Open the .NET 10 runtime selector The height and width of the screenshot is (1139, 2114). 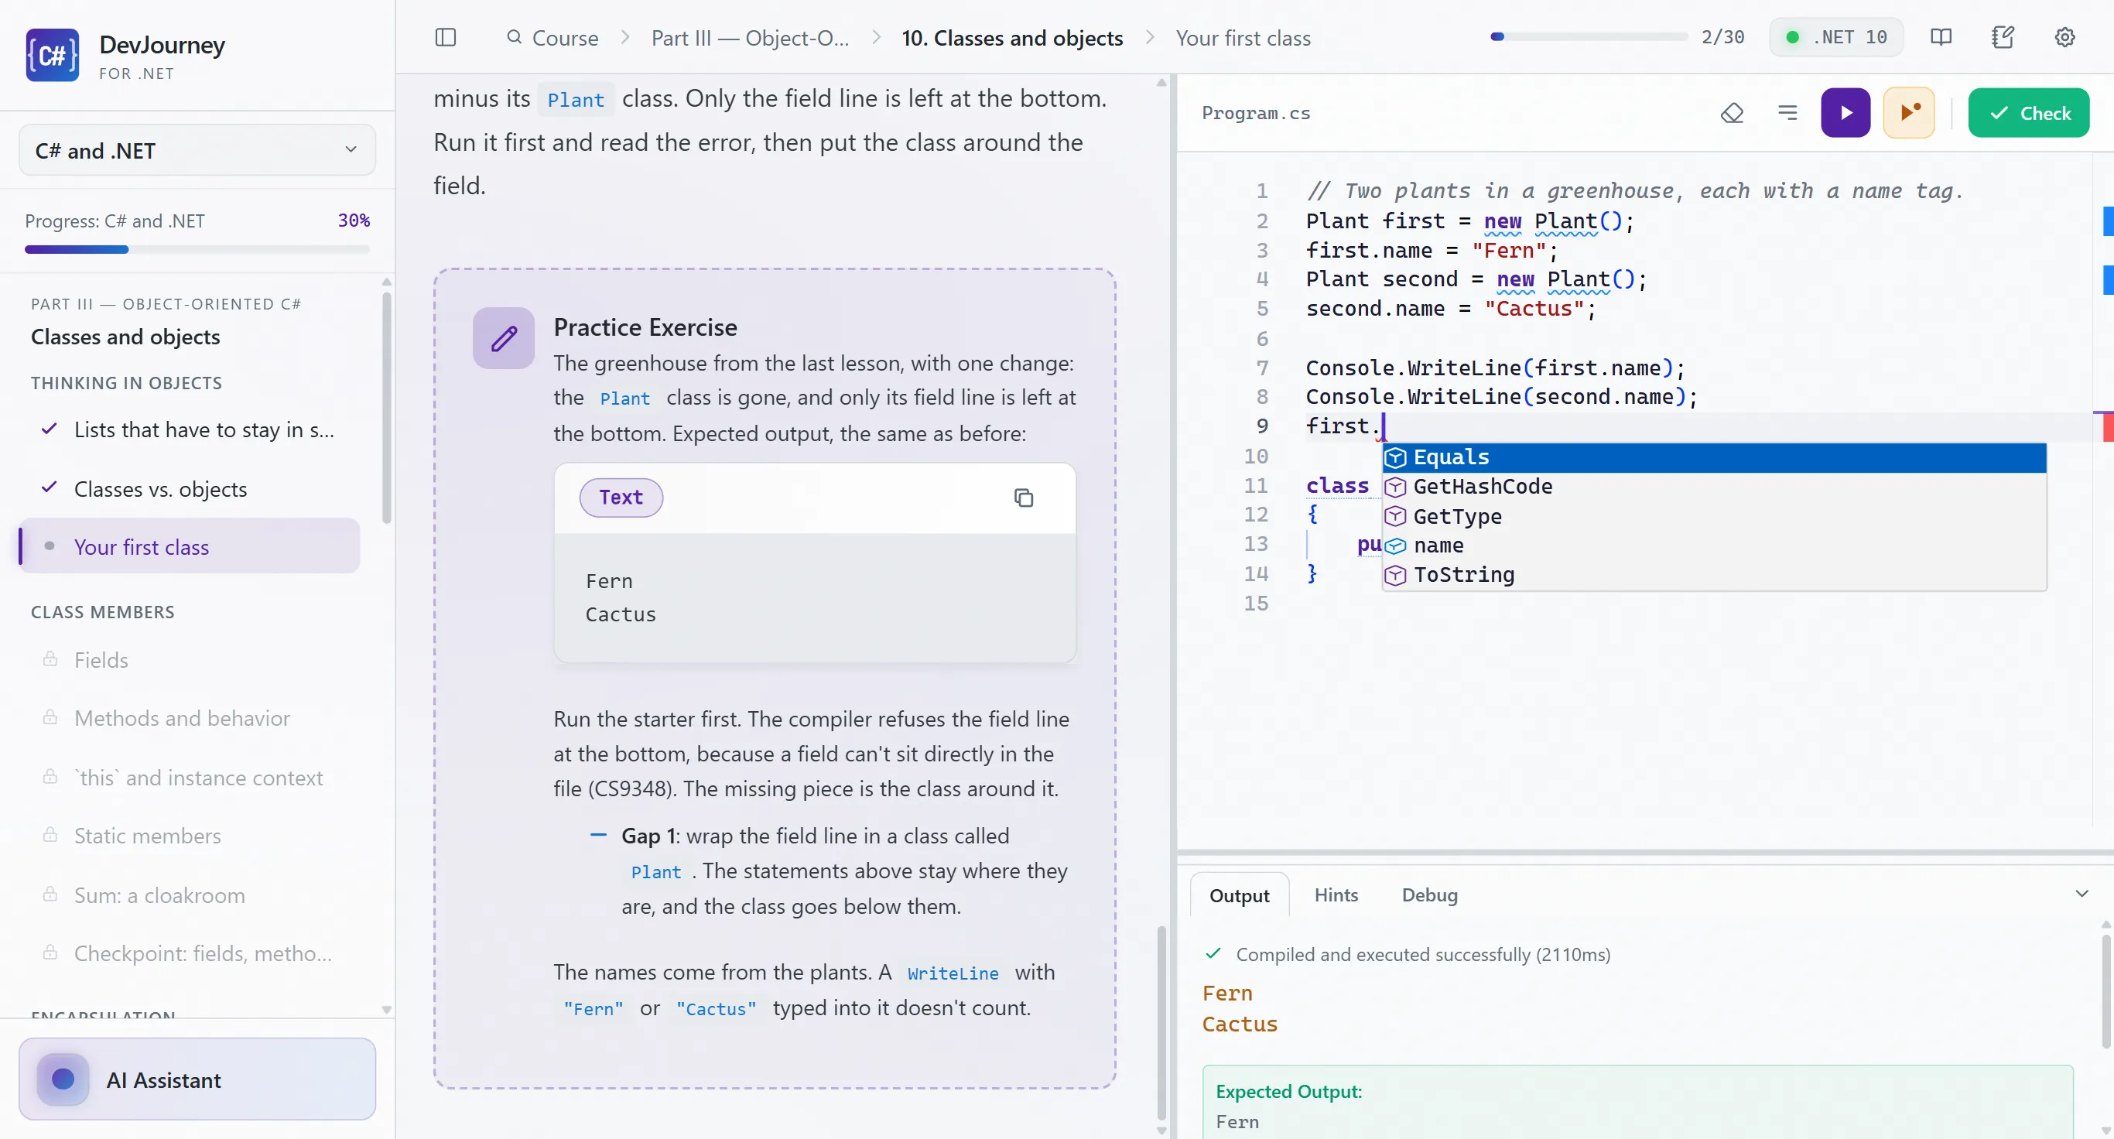pyautogui.click(x=1837, y=38)
